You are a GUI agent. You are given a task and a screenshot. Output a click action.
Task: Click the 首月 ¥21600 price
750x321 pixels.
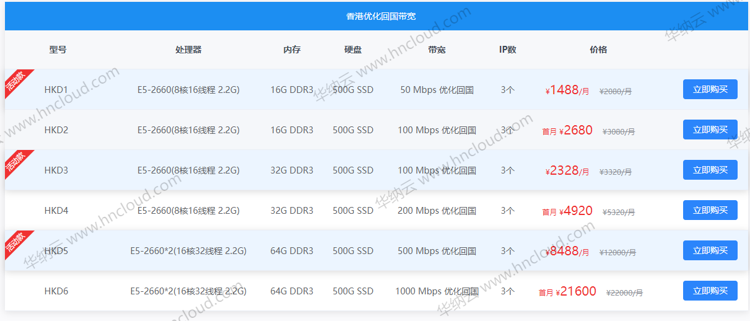pos(567,291)
